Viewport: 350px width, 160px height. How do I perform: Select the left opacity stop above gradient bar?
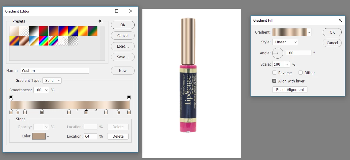11,98
